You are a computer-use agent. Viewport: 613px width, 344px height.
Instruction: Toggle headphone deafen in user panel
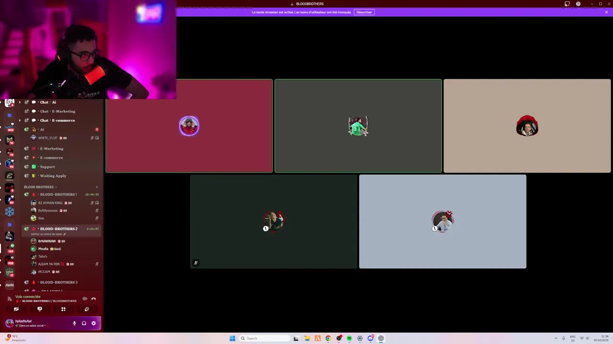click(x=84, y=323)
